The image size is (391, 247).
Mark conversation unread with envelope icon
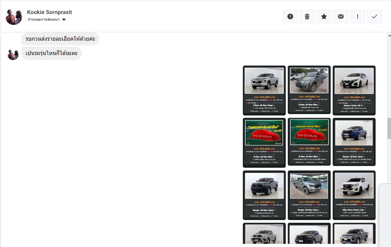click(341, 16)
